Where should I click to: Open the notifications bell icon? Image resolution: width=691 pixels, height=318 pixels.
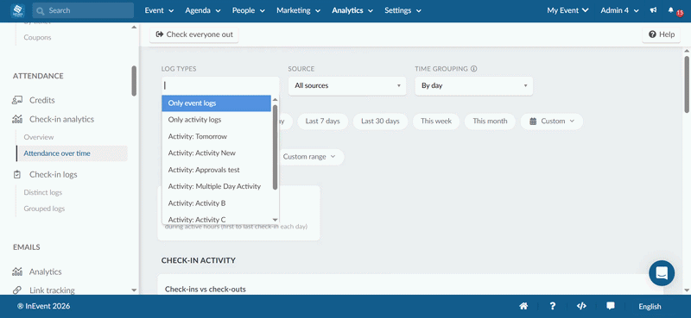tap(671, 10)
